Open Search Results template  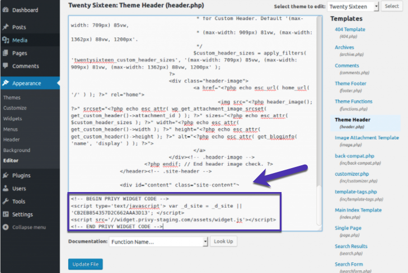[x=351, y=246]
